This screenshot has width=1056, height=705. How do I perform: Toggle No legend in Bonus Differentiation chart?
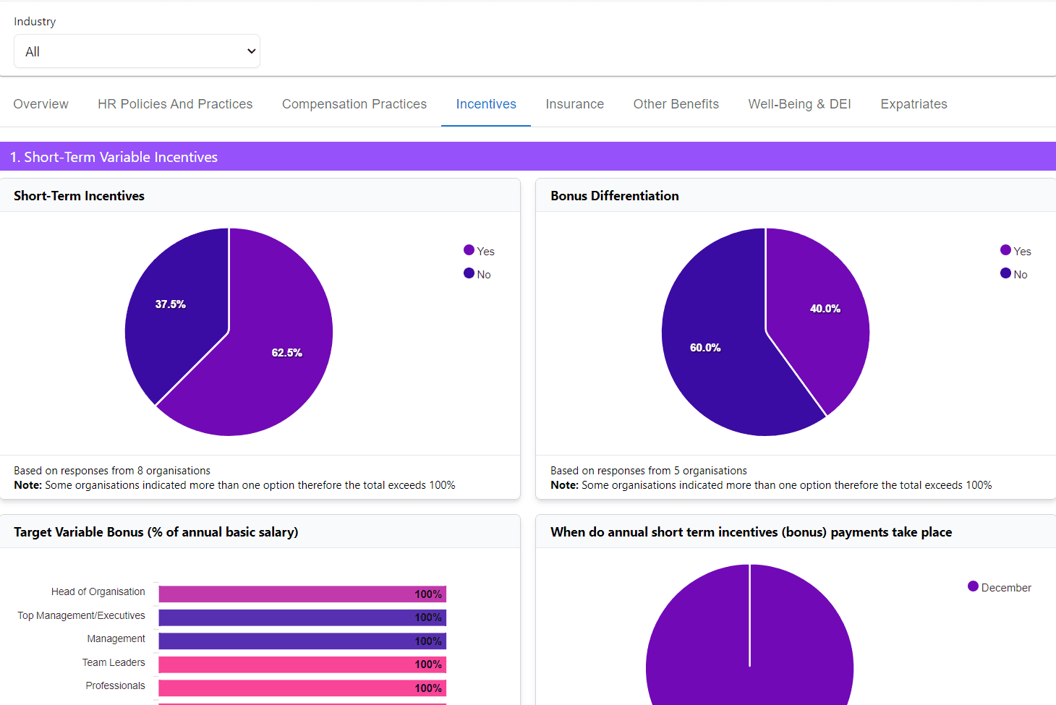tap(1014, 274)
